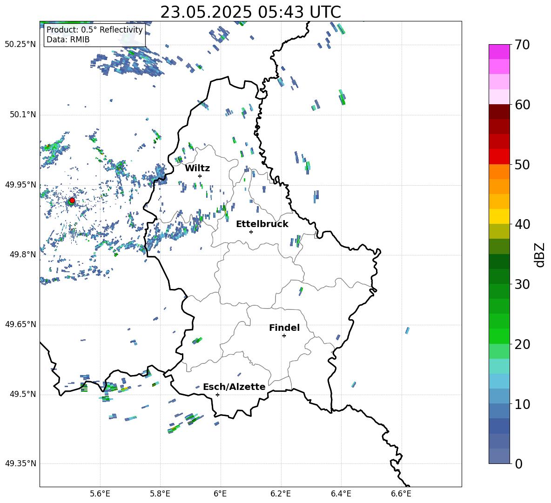Click the 6°E longitude label
The height and width of the screenshot is (503, 551).
pyautogui.click(x=220, y=494)
